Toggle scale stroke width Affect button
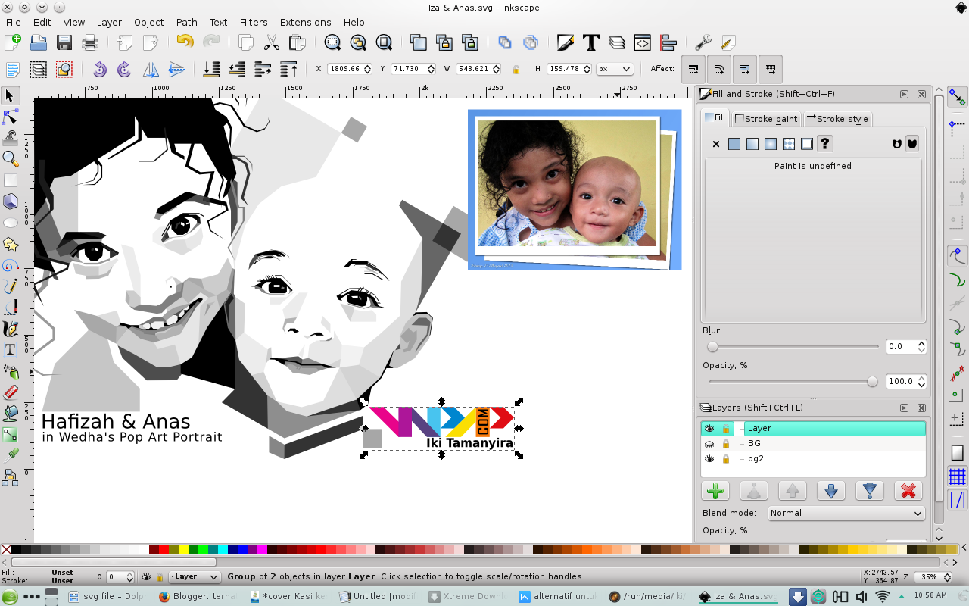969x606 pixels. [693, 69]
